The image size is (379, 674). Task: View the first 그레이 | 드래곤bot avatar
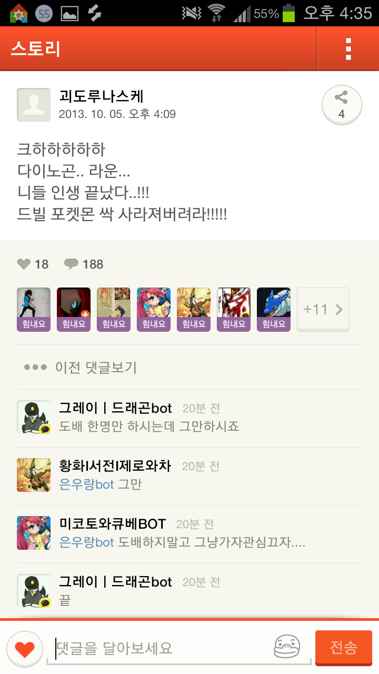point(34,417)
